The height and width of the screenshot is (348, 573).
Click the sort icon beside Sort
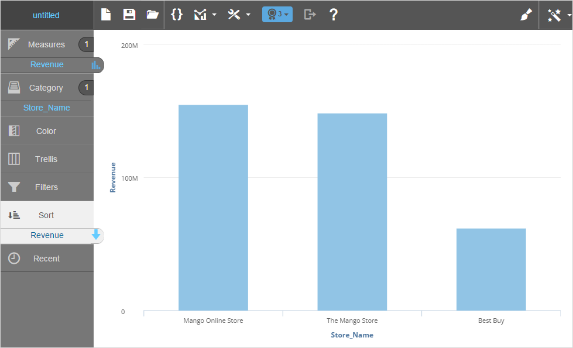point(14,215)
